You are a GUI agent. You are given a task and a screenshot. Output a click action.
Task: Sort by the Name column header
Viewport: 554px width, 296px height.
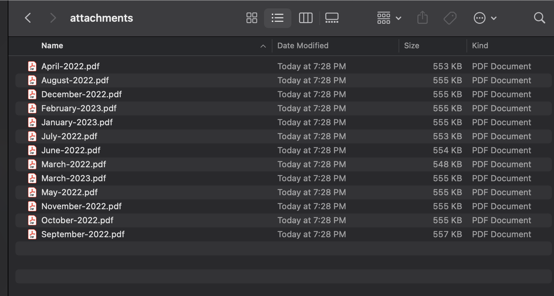point(52,46)
